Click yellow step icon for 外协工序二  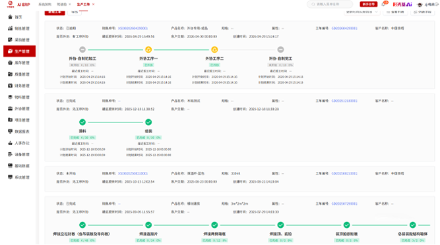tap(214, 49)
